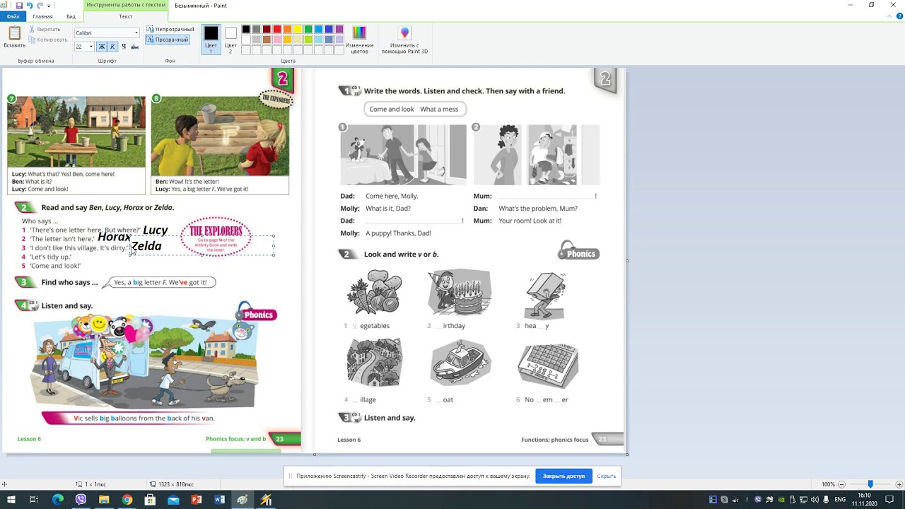Click the zoom slider thumb
905x509 pixels.
[870, 484]
